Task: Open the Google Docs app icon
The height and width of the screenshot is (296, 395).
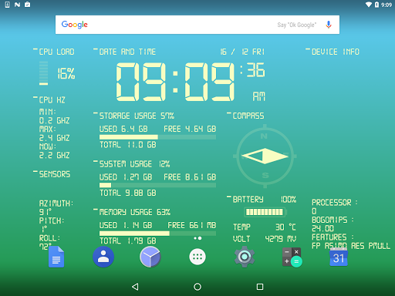Action: click(56, 257)
